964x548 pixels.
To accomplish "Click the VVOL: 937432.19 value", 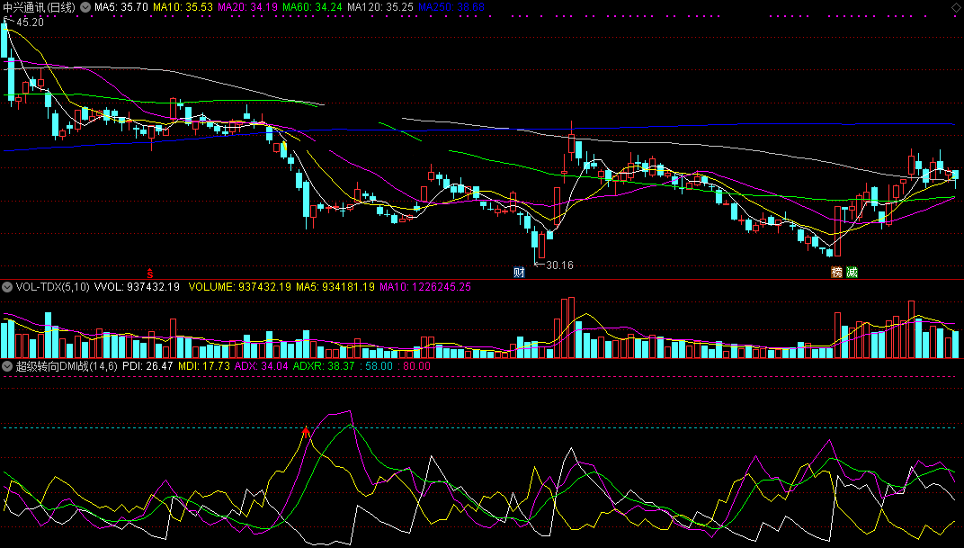I will [137, 287].
